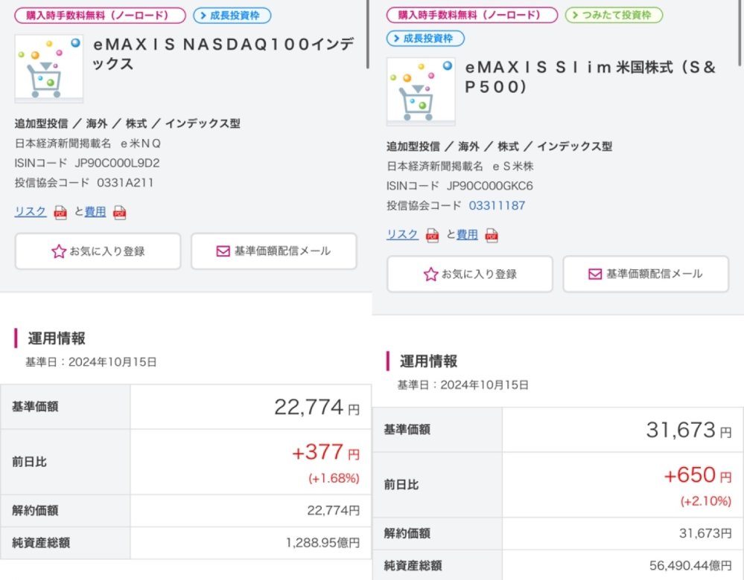Image resolution: width=744 pixels, height=580 pixels.
Task: Click the PDF icon next to right リスク link
Action: 432,236
